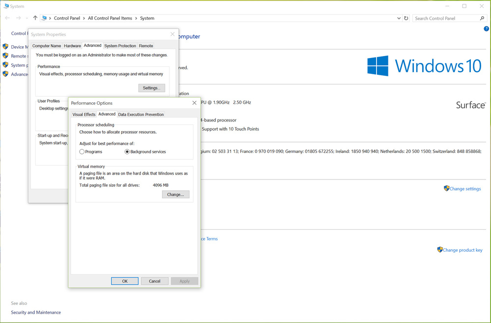491x323 pixels.
Task: Click the Performance Options title text
Action: (x=92, y=103)
